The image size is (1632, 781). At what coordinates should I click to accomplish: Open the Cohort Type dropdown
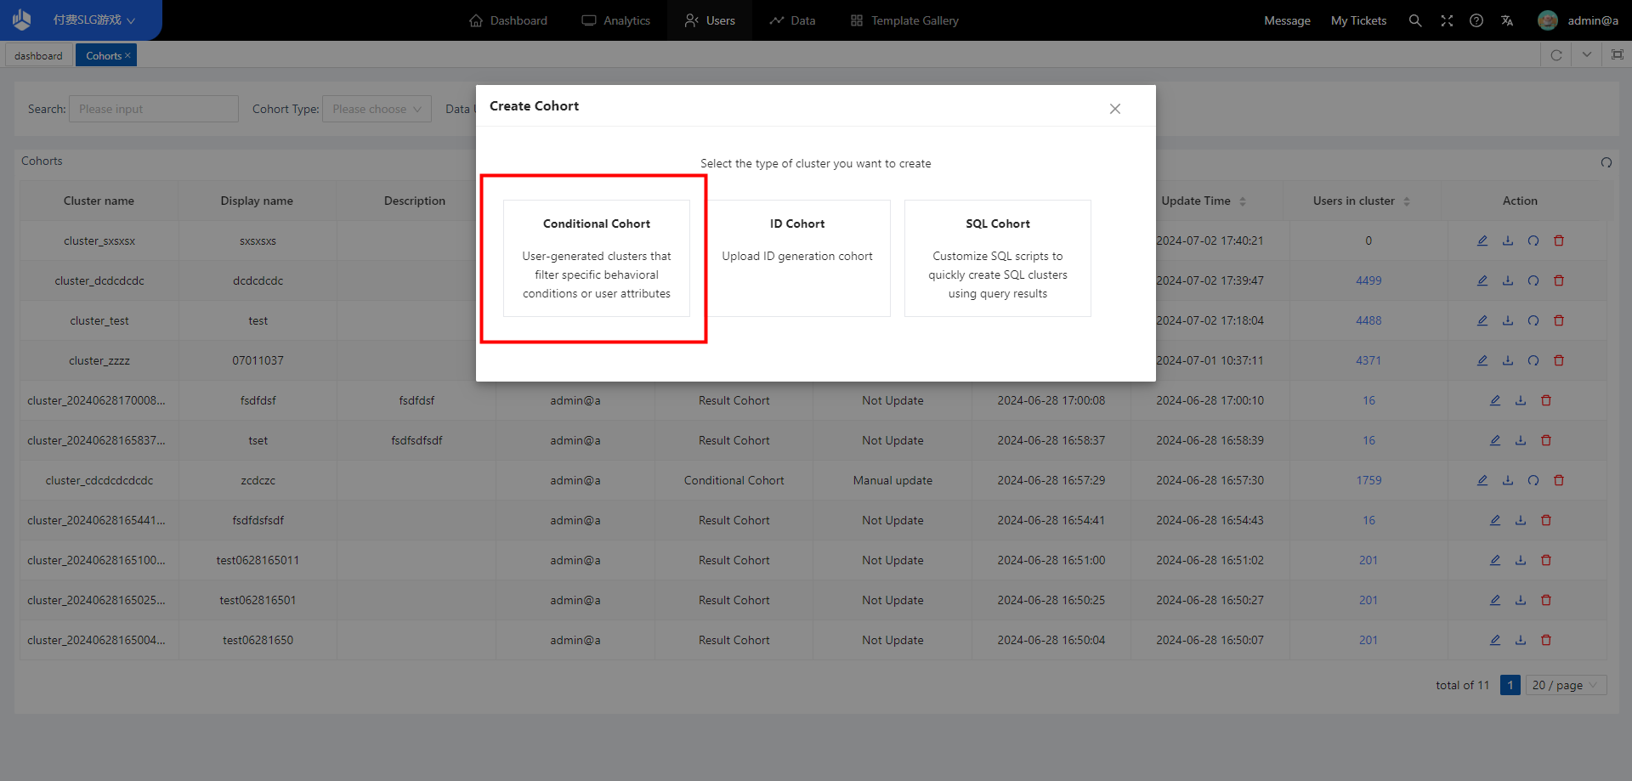point(377,109)
